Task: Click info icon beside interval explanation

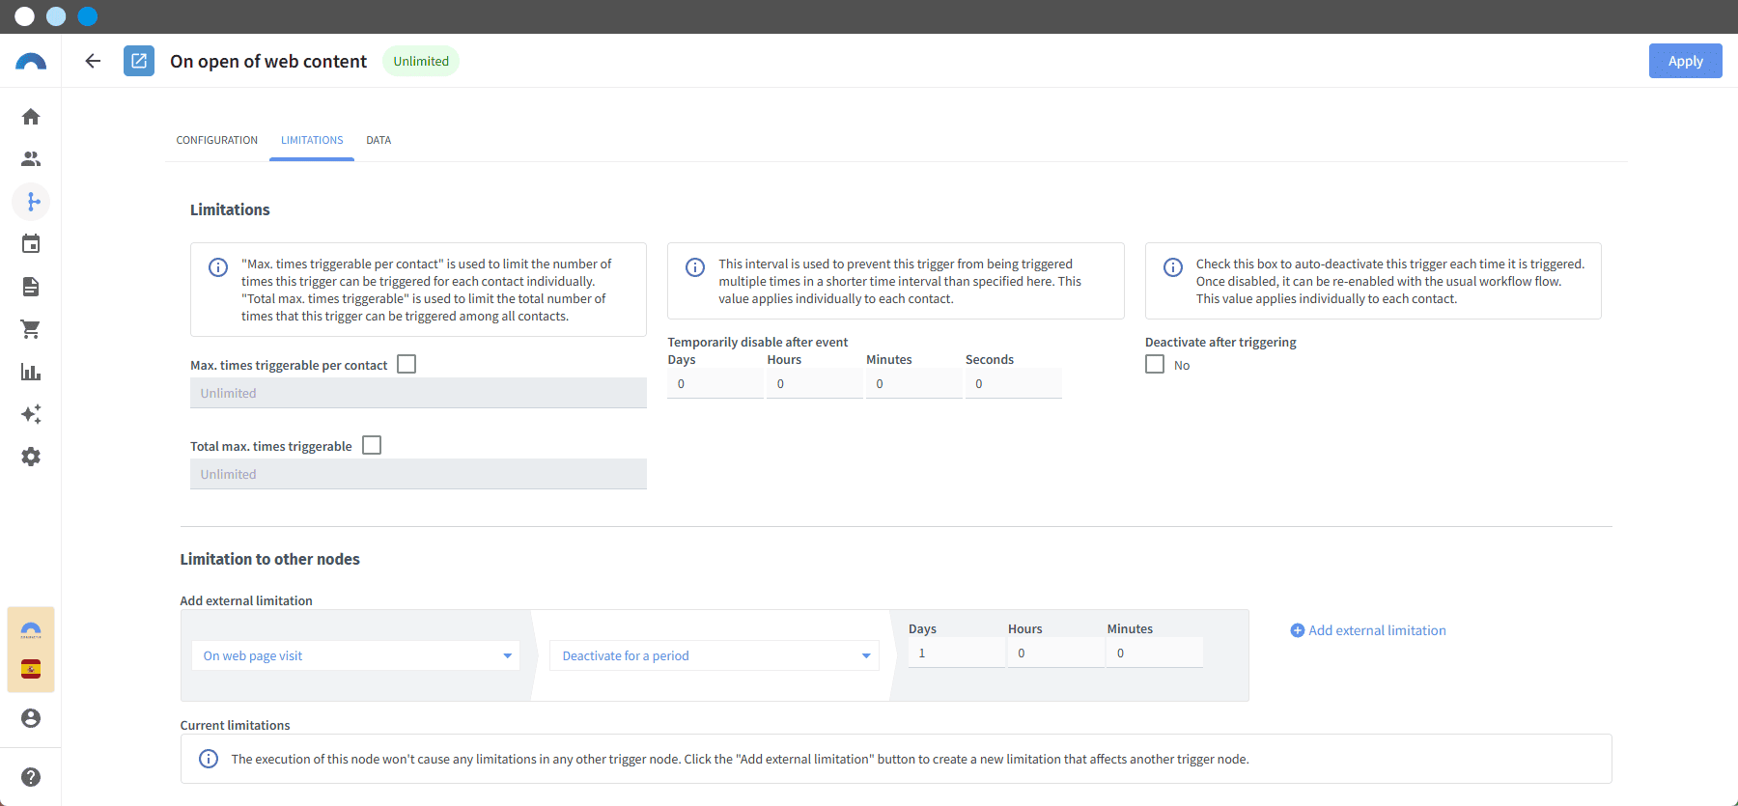Action: tap(695, 267)
